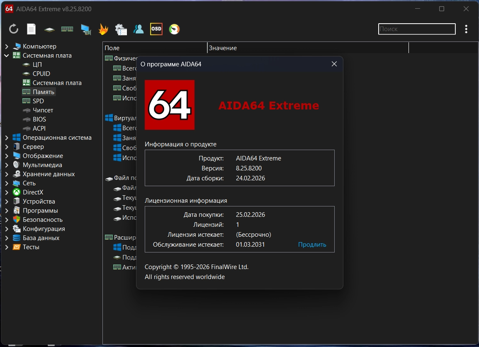
Task: Expand the Компьютер tree node
Action: click(7, 46)
